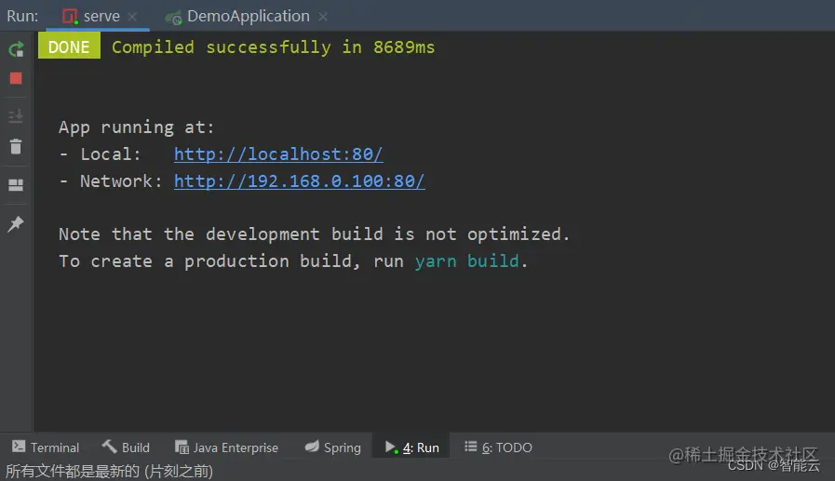Click the Spring leaf icon
Screen dimensions: 835x481
(312, 447)
